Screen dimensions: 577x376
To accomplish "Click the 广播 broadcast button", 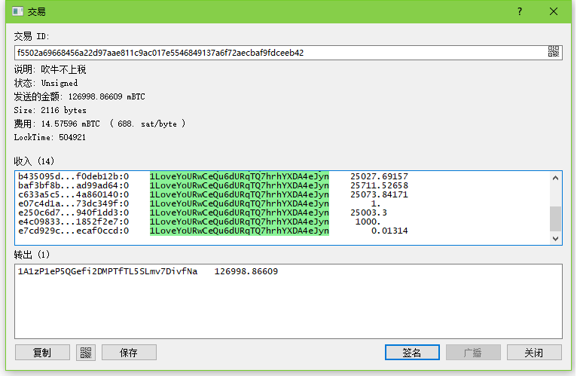I will coord(473,352).
